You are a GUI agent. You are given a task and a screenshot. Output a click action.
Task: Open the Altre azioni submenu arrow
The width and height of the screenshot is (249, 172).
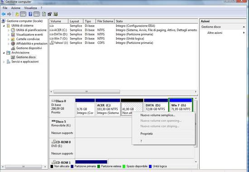[x=244, y=33]
